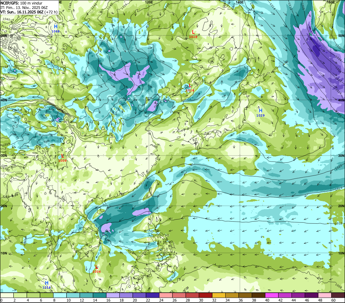Select the L 1014 low pressure marker
Screen dimensions: 345x303
[190, 88]
